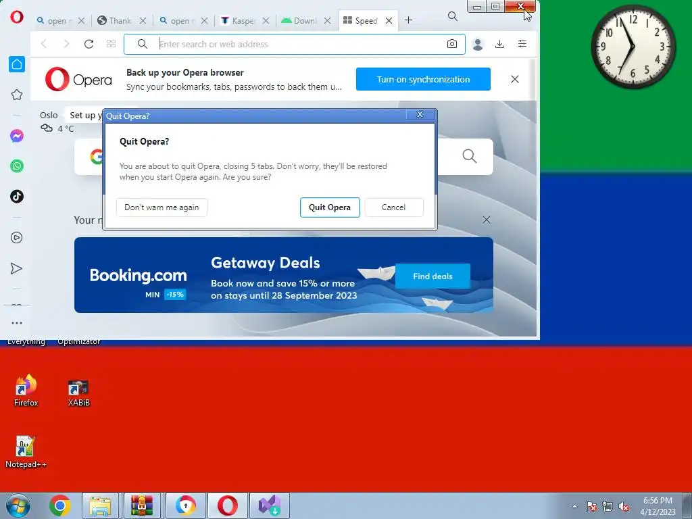Click Turn on synchronization button
This screenshot has width=692, height=519.
[x=423, y=80]
